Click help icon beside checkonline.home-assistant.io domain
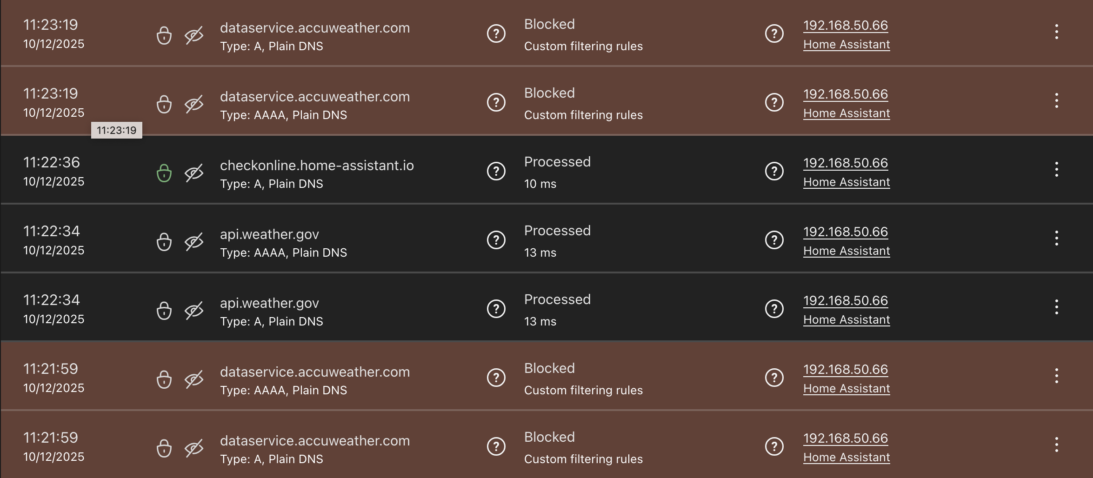This screenshot has height=478, width=1093. (x=496, y=171)
